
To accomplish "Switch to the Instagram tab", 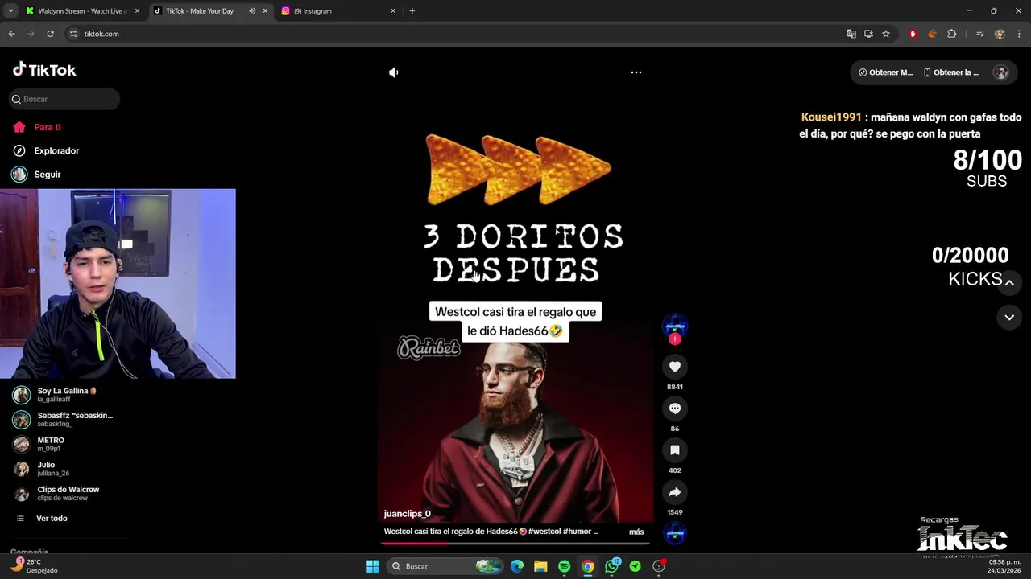I will click(x=337, y=11).
